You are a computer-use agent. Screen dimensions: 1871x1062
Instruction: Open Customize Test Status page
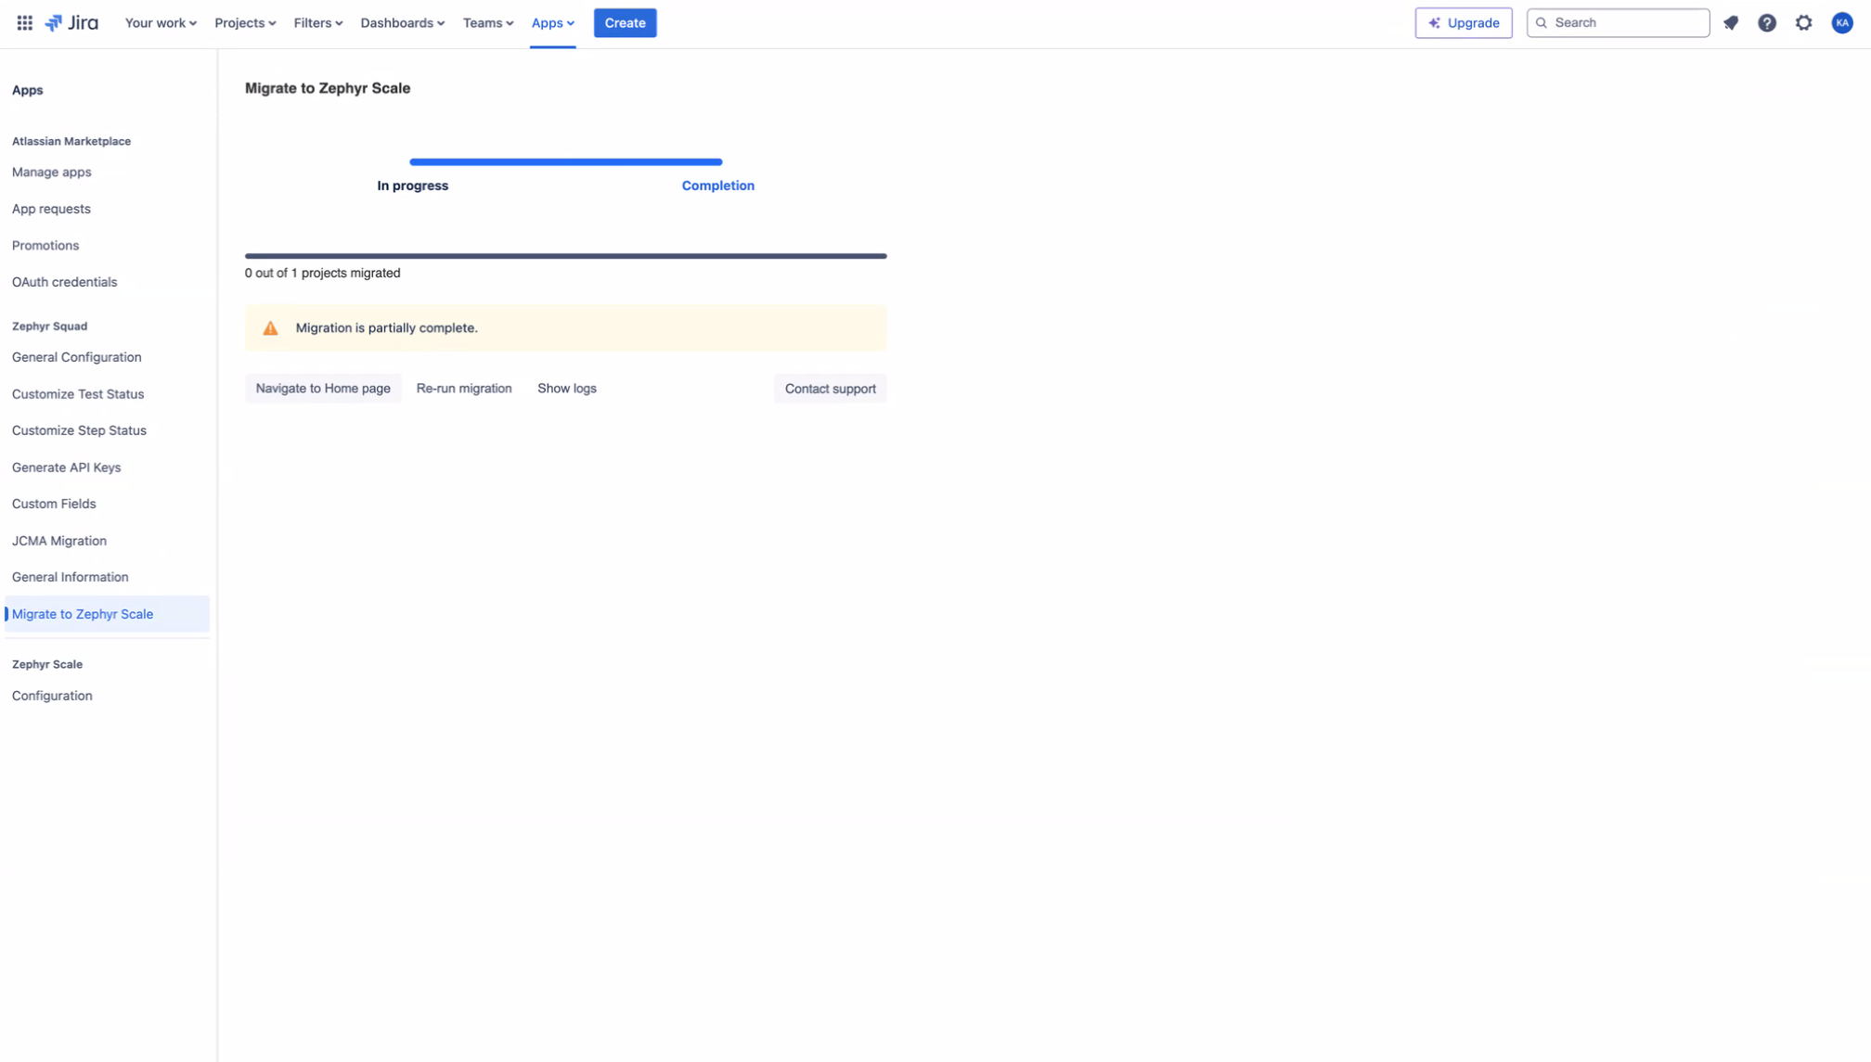coord(78,394)
